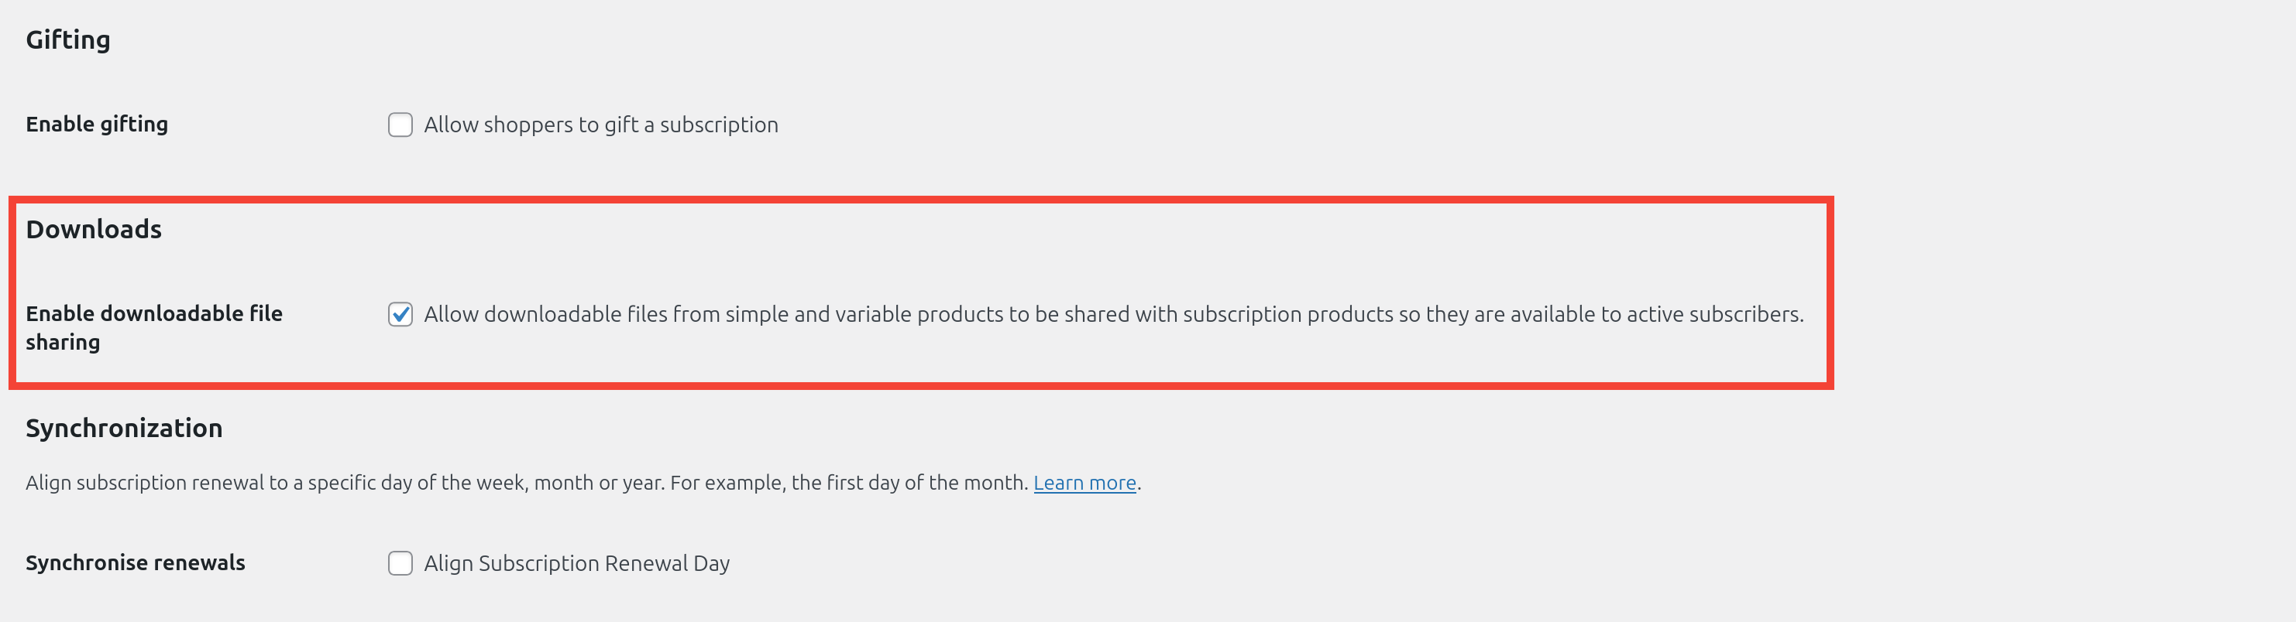Click the "Enable downloadable file" setting title line
Viewport: 2296px width, 622px height.
[153, 313]
